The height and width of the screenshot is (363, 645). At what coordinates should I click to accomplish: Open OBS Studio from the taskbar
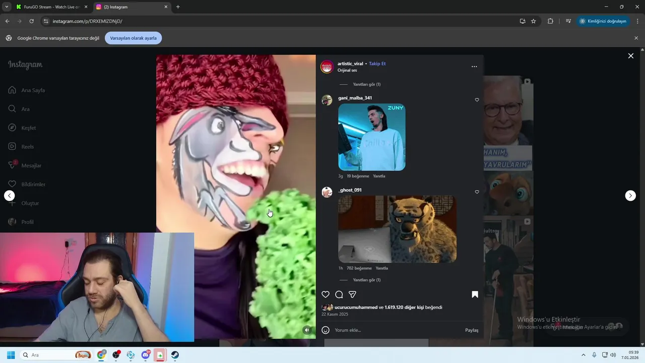(116, 355)
